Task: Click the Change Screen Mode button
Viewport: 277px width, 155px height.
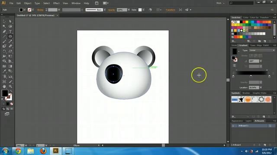Action: pyautogui.click(x=7, y=114)
